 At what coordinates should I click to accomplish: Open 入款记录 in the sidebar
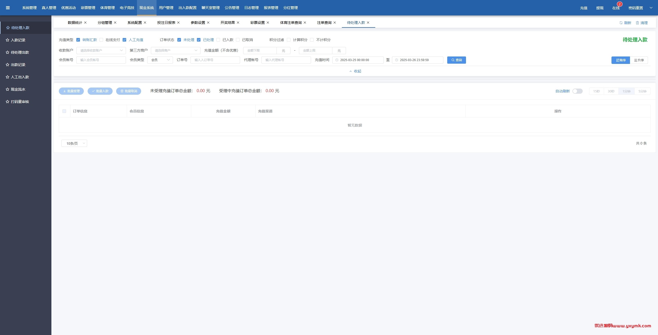[x=26, y=40]
